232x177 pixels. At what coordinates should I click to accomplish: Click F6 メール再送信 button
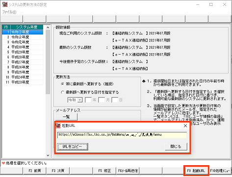tap(128, 171)
